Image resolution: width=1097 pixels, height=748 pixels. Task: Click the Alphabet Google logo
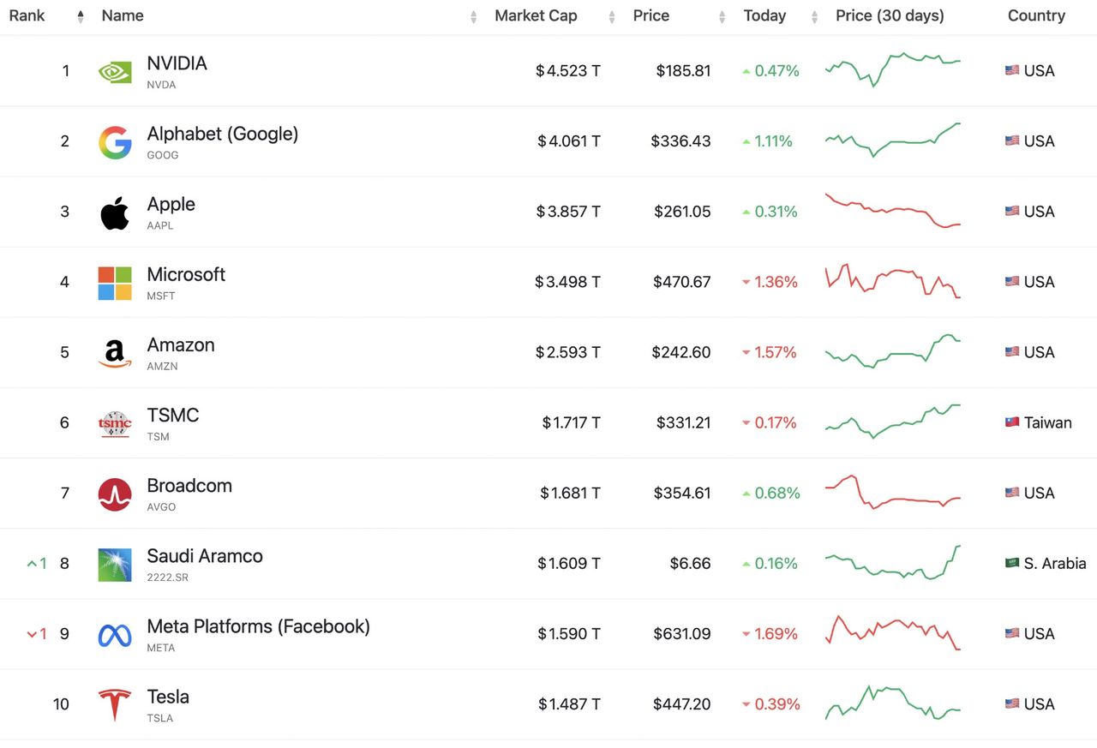(115, 142)
